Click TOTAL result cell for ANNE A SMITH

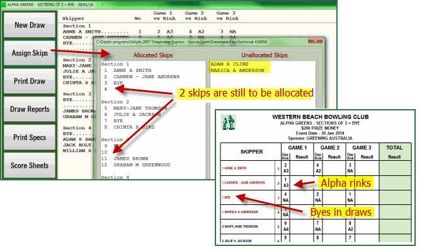point(395,168)
